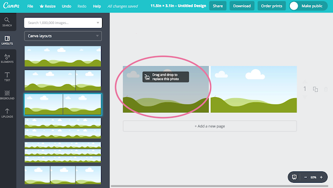The width and height of the screenshot is (333, 188).
Task: Move page down with the arrow
Action: coord(305,97)
